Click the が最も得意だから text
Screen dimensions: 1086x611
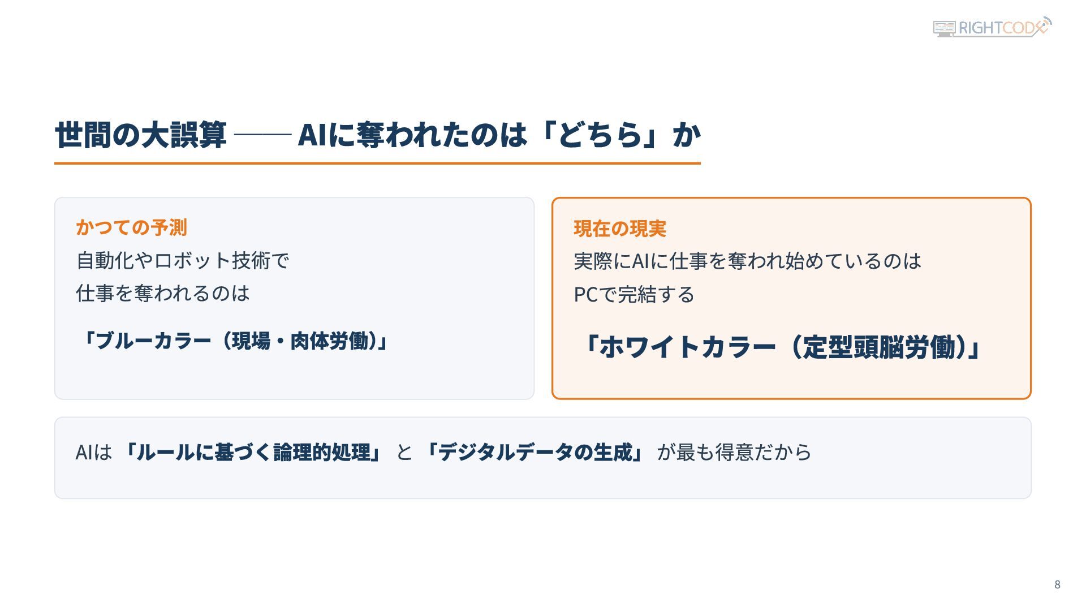[734, 452]
